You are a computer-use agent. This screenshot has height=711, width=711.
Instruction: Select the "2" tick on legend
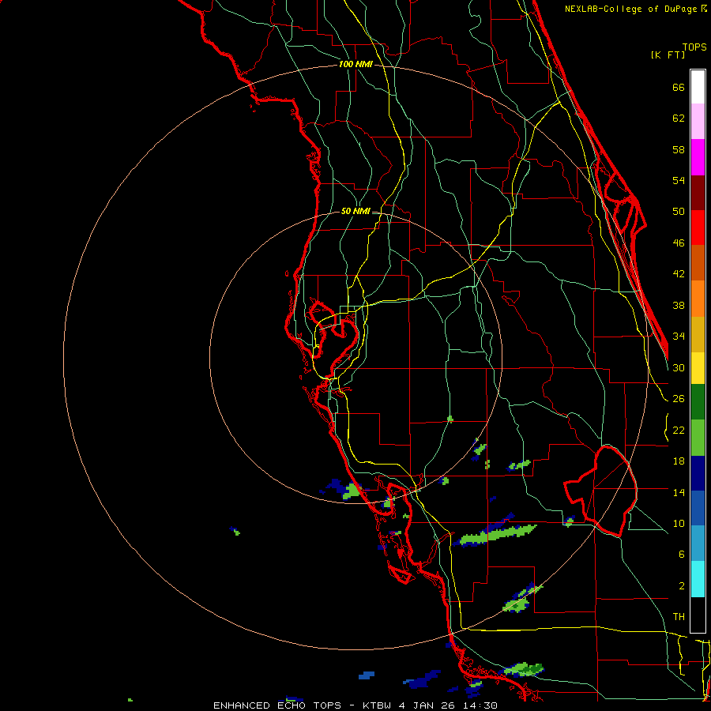pyautogui.click(x=682, y=586)
